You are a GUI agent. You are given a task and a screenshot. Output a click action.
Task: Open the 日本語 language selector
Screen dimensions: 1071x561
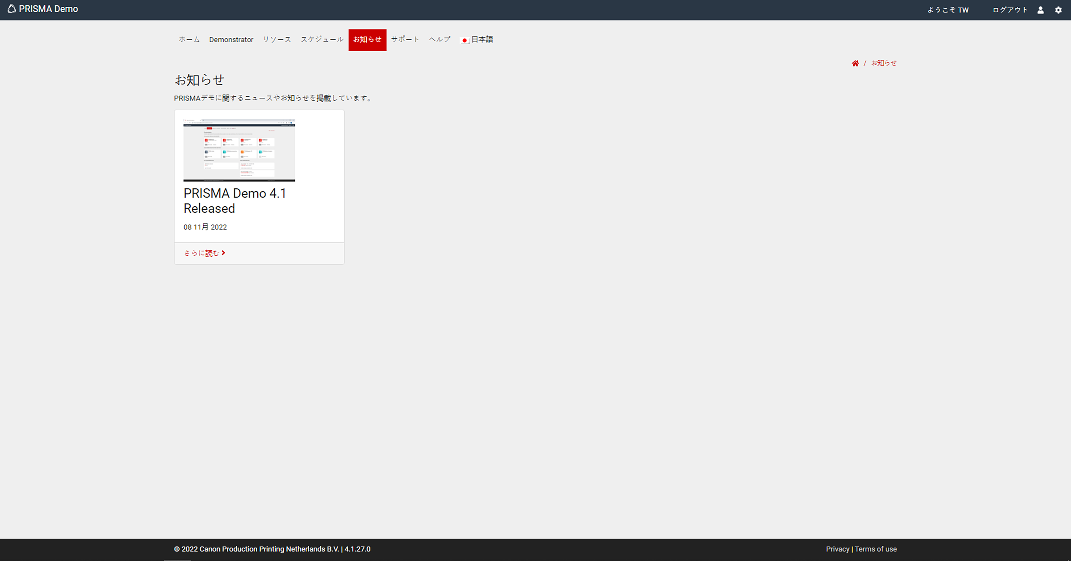point(477,39)
